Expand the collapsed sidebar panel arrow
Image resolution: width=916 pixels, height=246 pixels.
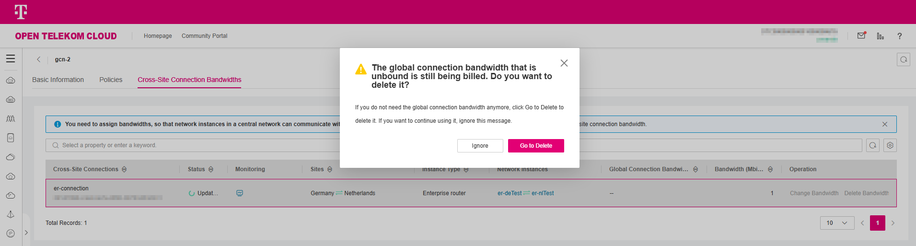click(x=26, y=233)
